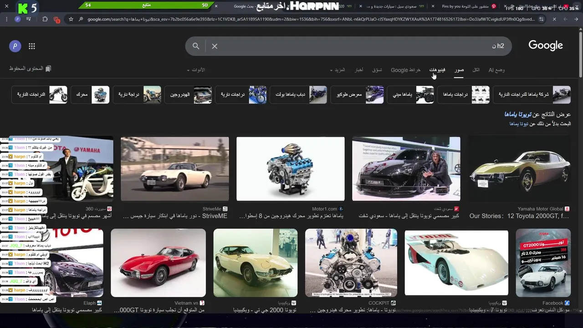Bookmark this page using the star icon
Screen dimensions: 583x328
pyautogui.click(x=71, y=19)
